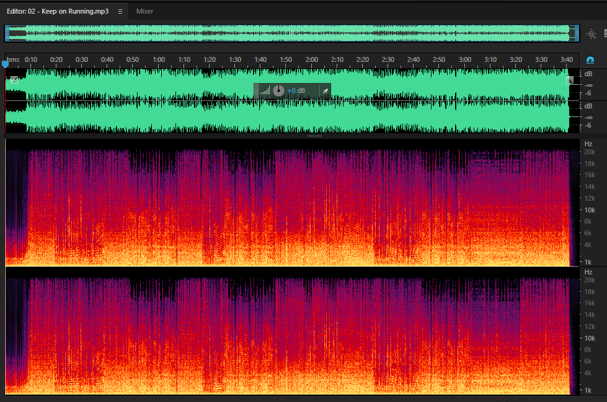Viewport: 607px width, 402px height.
Task: Click the 4k mark on lower frequency scale
Action: 588,373
